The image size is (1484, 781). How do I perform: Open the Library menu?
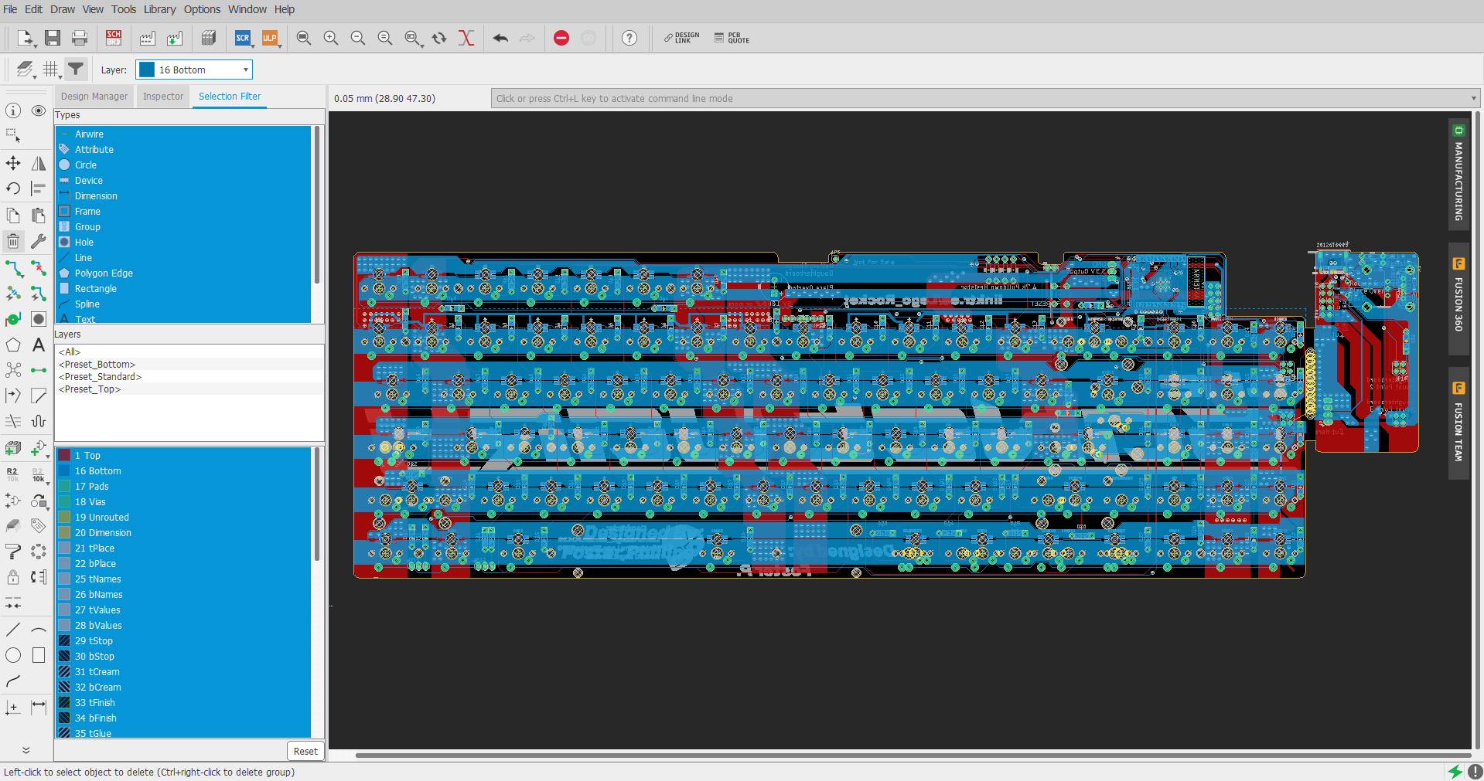coord(159,9)
